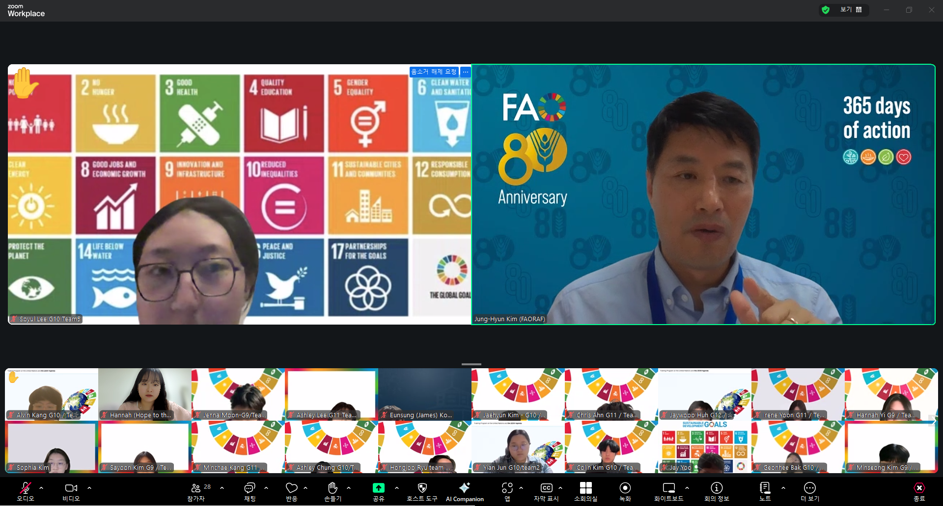Screen dimensions: 943x506
Task: Click 음소거 해제 요청 on Soyul Lee's video
Action: (x=434, y=72)
